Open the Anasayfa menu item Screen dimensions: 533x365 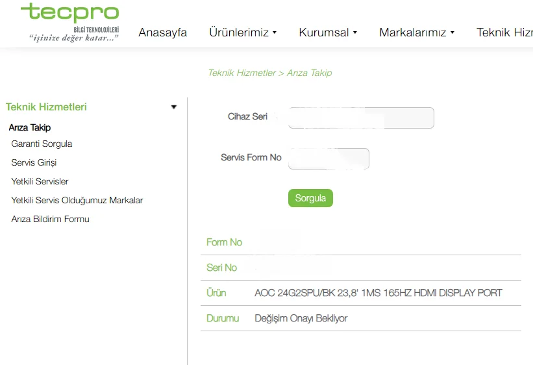pos(162,32)
